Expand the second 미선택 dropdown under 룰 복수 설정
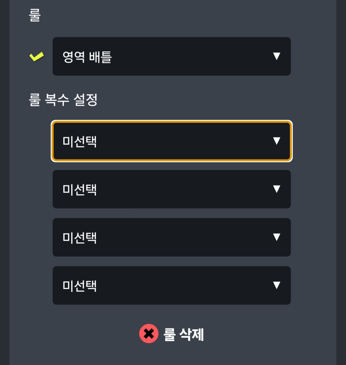The height and width of the screenshot is (365, 346). click(172, 189)
